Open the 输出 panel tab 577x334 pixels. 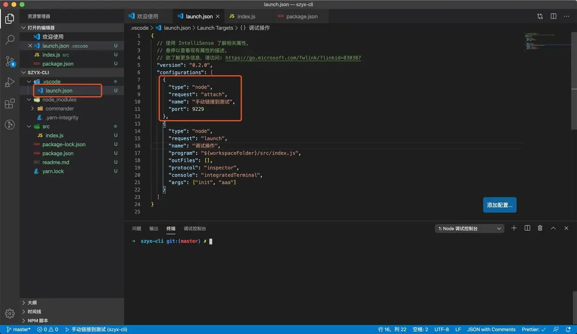pos(154,229)
